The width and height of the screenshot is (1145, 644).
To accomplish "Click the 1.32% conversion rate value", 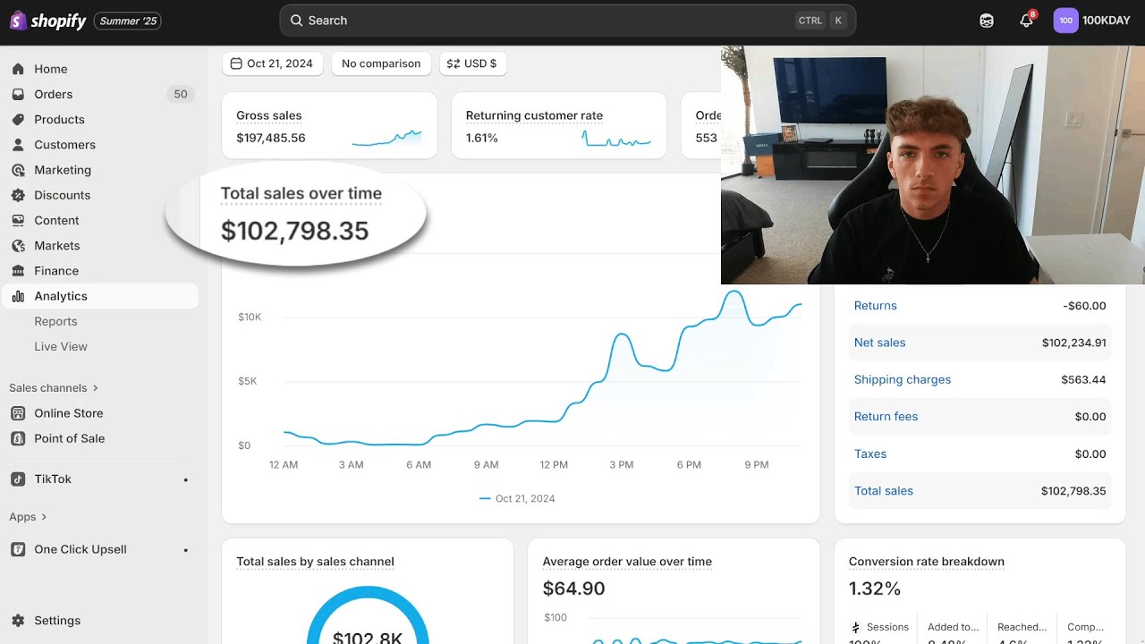I will (875, 589).
